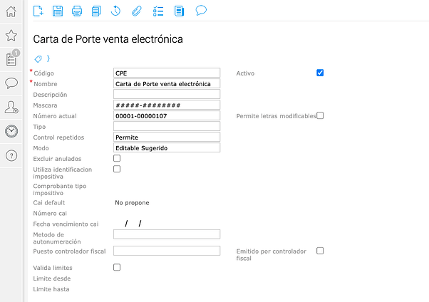The width and height of the screenshot is (429, 302).
Task: Open the Tipo selection field
Action: pyautogui.click(x=167, y=126)
